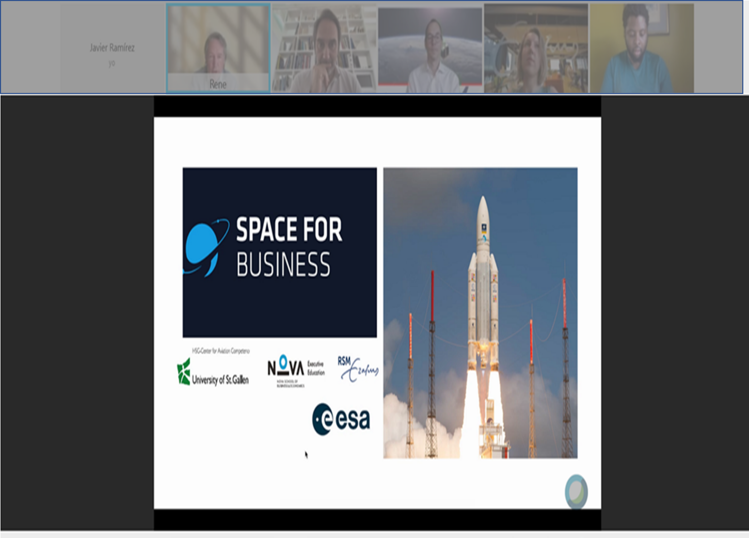Click the circular badge on the slide corner
Viewport: 749px width, 538px height.
[576, 492]
